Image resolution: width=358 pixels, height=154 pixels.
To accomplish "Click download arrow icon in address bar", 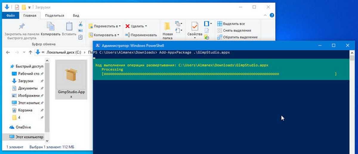I will pos(38,52).
